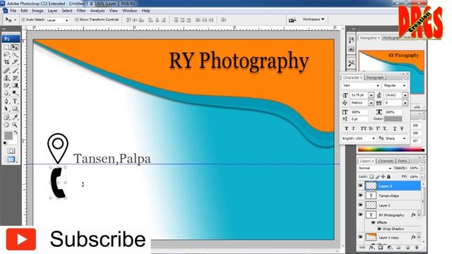Hide the RY Photography text layer
Screen dimensions: 452x254
360,214
